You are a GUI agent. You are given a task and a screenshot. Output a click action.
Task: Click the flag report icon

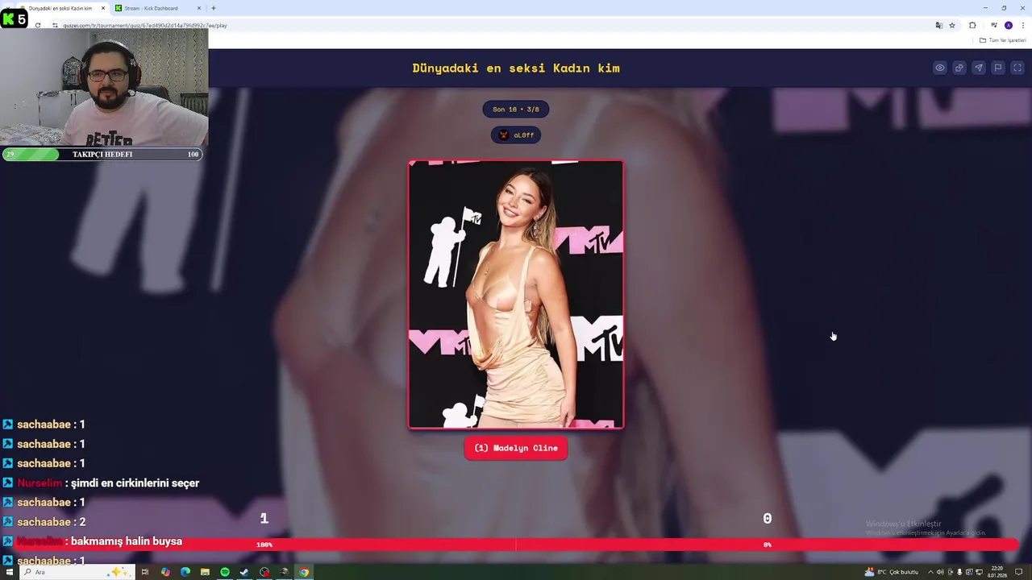998,68
